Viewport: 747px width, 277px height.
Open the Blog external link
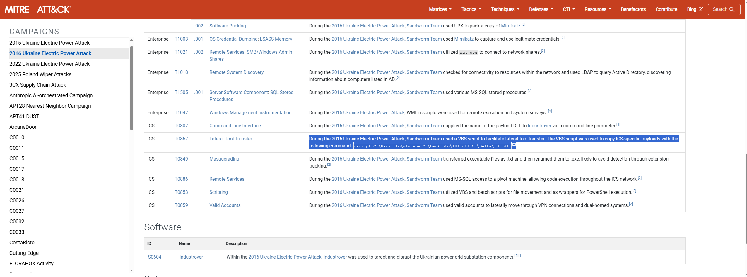[695, 9]
